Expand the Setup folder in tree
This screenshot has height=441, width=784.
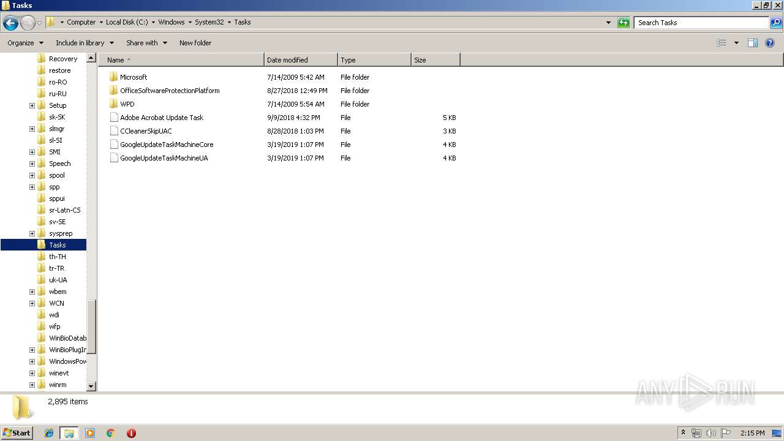(32, 105)
